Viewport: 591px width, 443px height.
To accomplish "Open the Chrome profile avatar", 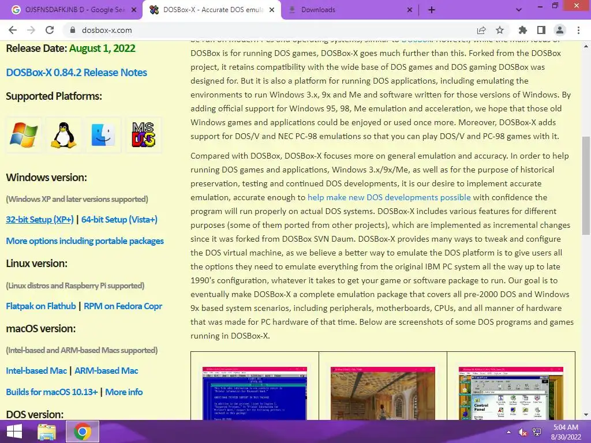I will (560, 30).
